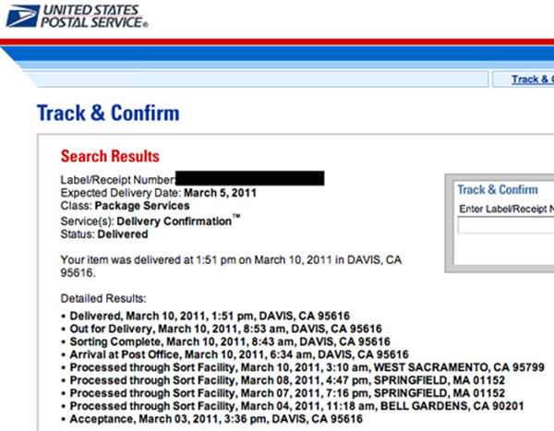The height and width of the screenshot is (431, 554).
Task: Click the large Track & Confirm page title
Action: (108, 113)
